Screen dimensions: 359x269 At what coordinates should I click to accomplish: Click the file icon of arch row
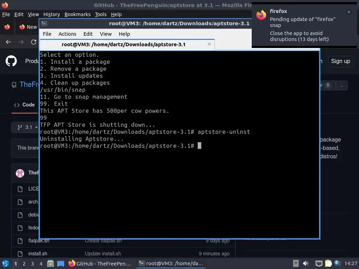(20, 202)
